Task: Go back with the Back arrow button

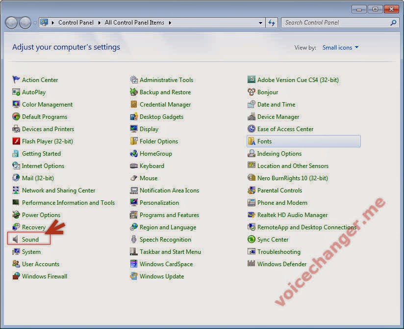Action: point(11,23)
